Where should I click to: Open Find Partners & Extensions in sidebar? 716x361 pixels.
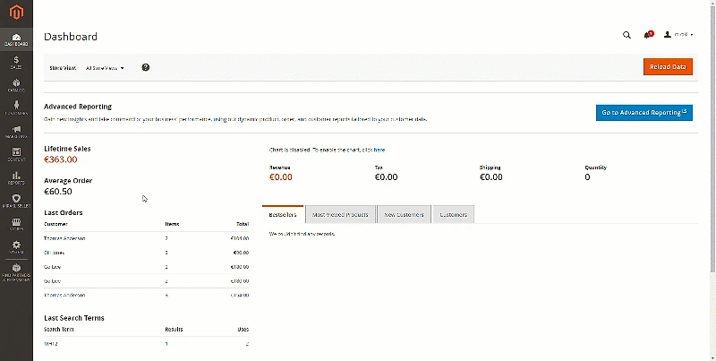click(x=16, y=273)
